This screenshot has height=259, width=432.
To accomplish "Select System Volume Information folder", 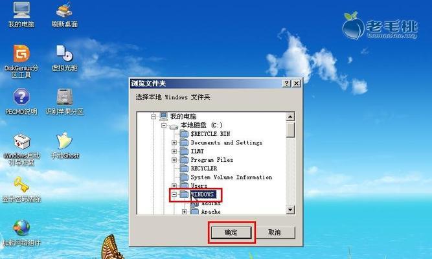I will pyautogui.click(x=231, y=177).
